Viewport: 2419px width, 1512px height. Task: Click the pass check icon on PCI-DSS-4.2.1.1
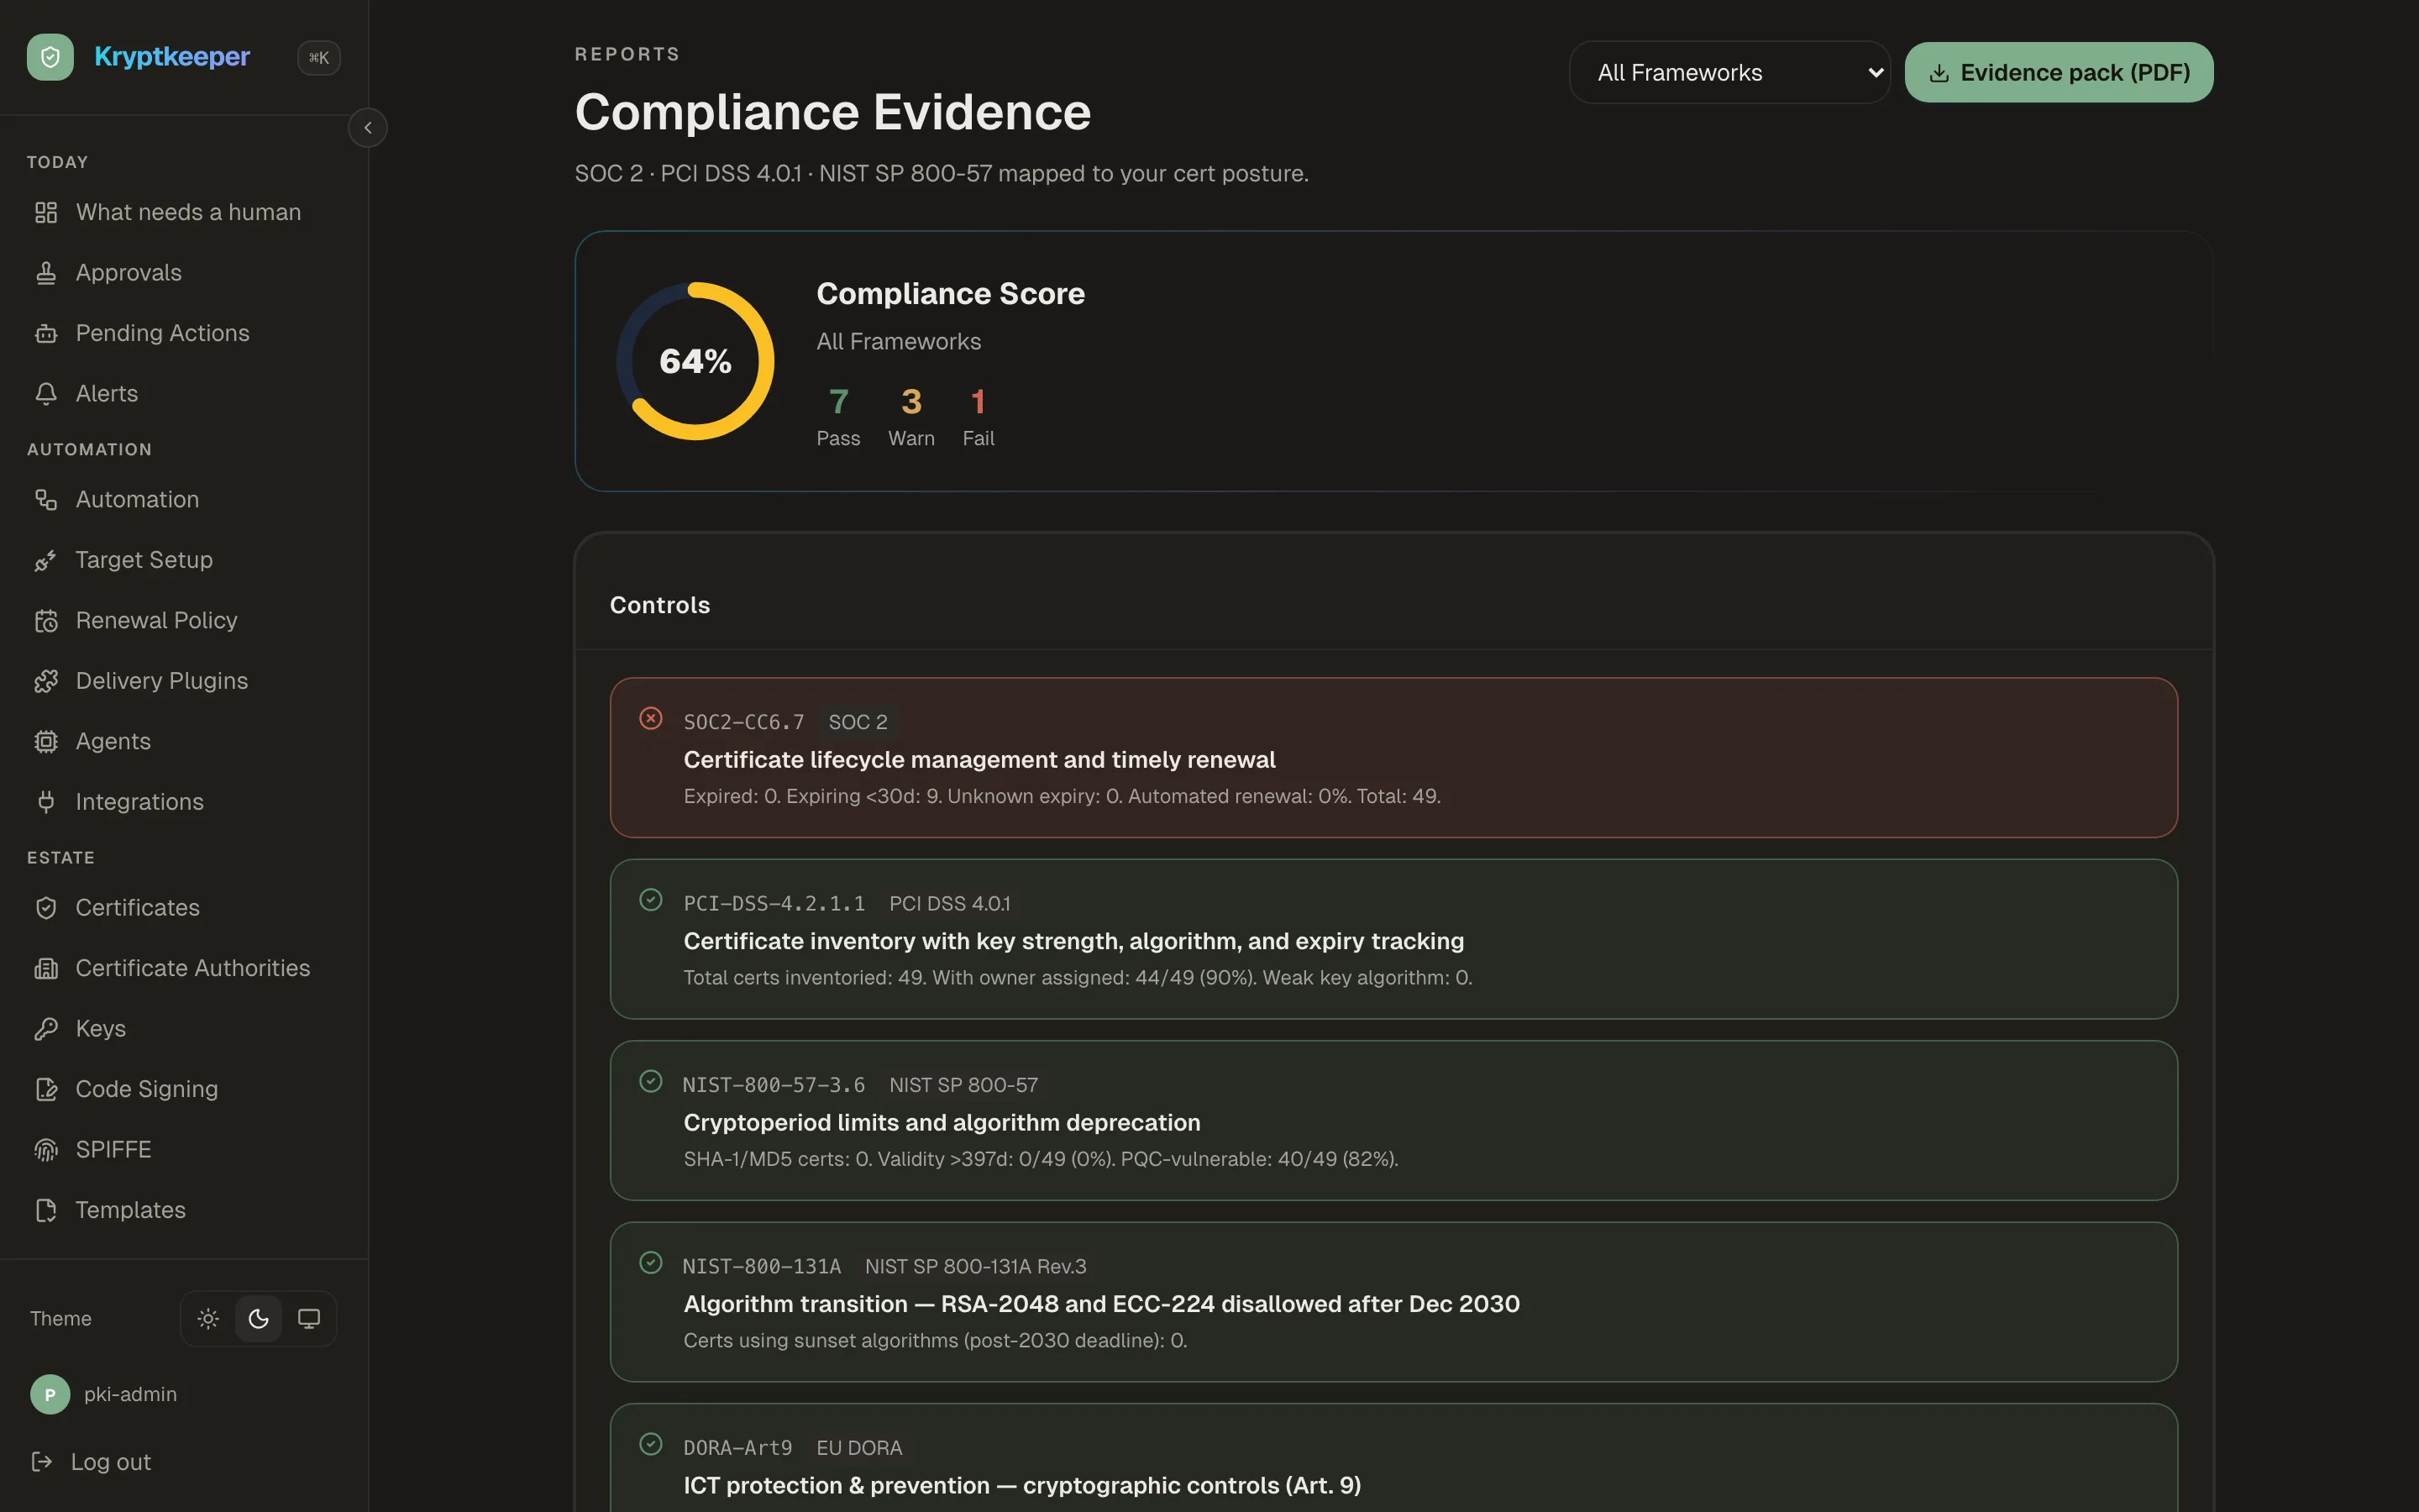tap(651, 900)
